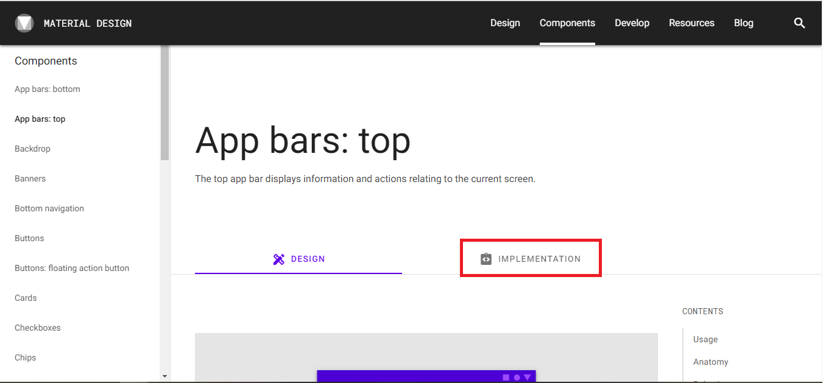
Task: Open search with the magnifier icon
Action: [x=800, y=23]
